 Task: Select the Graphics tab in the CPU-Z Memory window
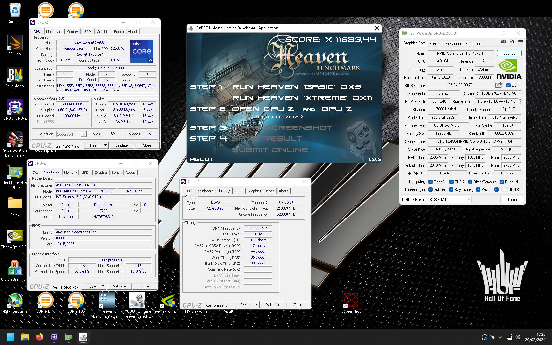tap(254, 191)
